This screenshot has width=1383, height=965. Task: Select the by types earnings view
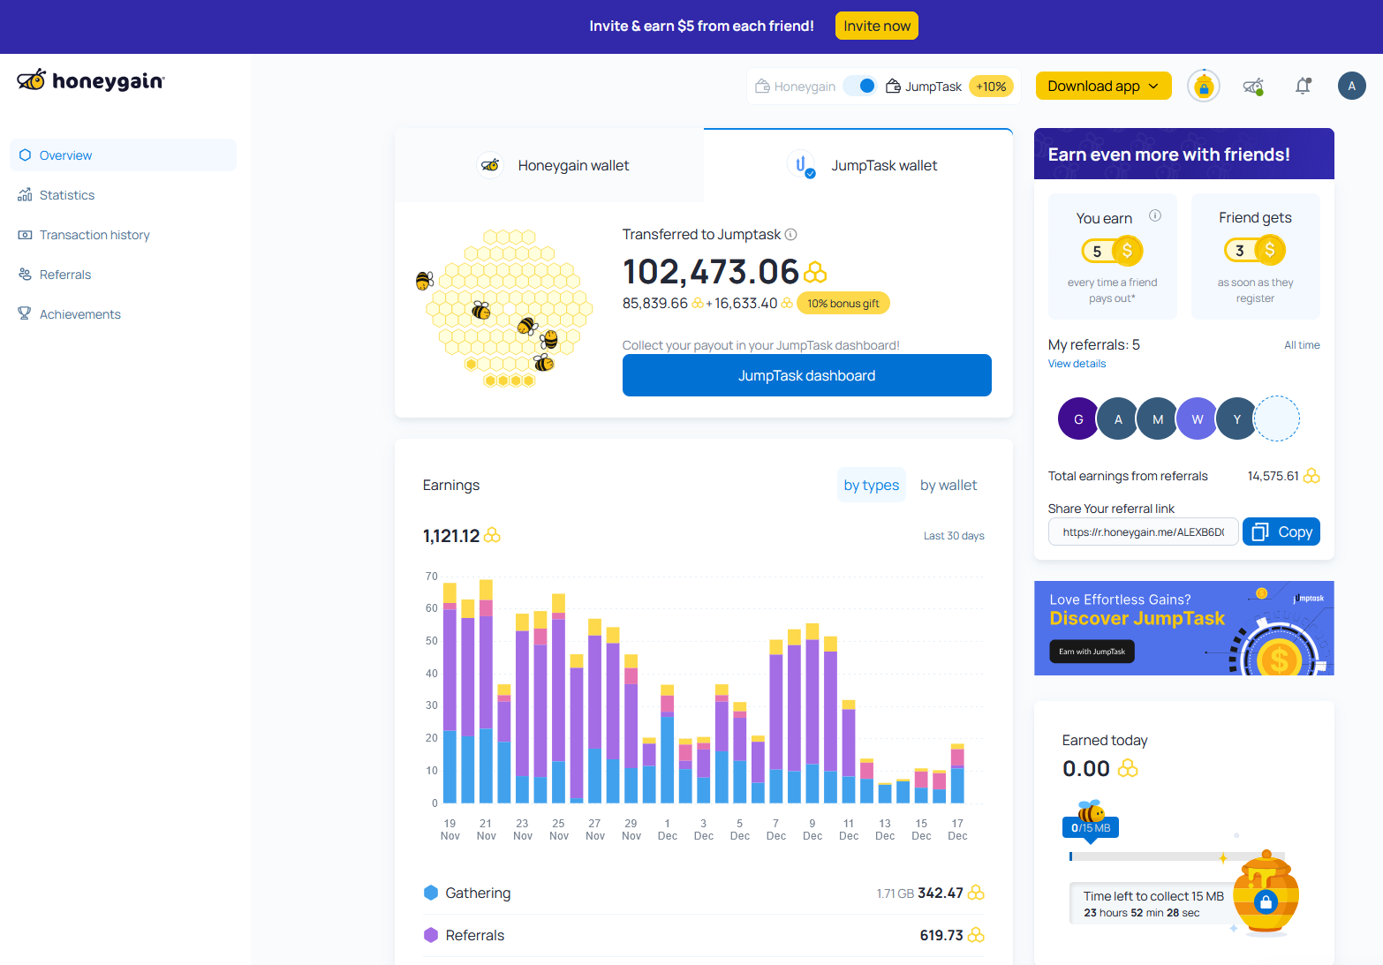point(872,485)
